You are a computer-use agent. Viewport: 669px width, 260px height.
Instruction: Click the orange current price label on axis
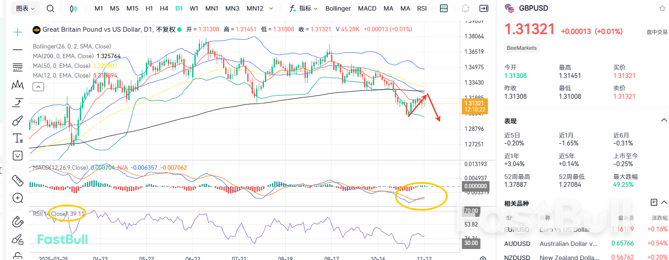[x=474, y=106]
